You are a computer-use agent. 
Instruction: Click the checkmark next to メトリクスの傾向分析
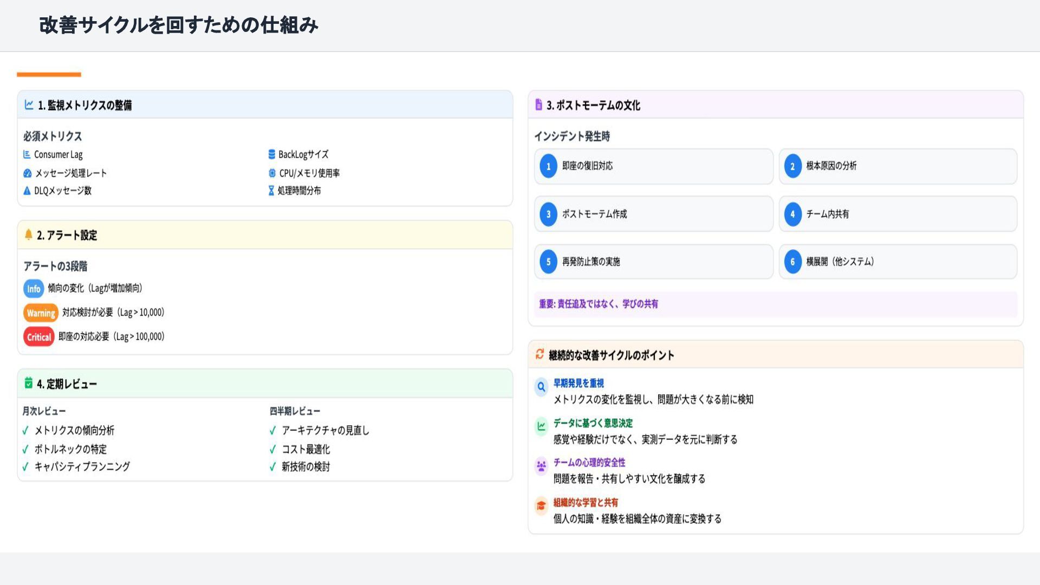click(25, 431)
